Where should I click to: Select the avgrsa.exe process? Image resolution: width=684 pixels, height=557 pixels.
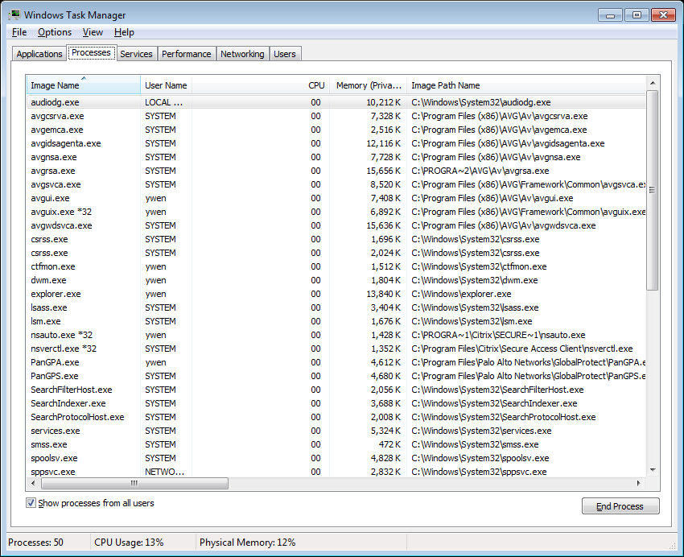[x=336, y=171]
